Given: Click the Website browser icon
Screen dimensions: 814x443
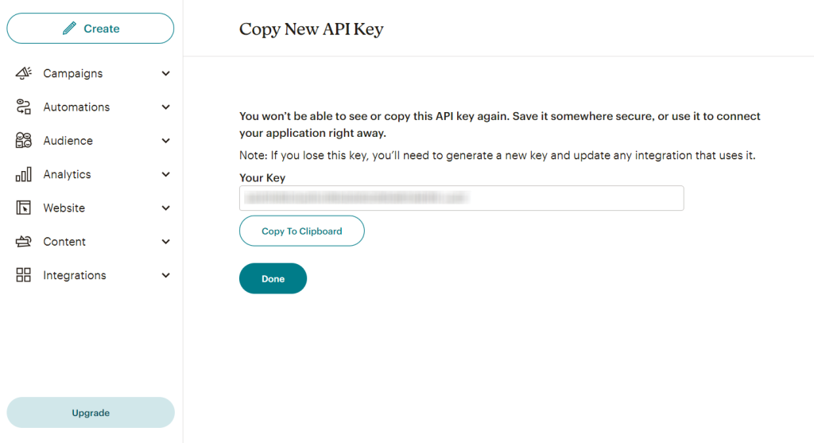Looking at the screenshot, I should [x=24, y=208].
